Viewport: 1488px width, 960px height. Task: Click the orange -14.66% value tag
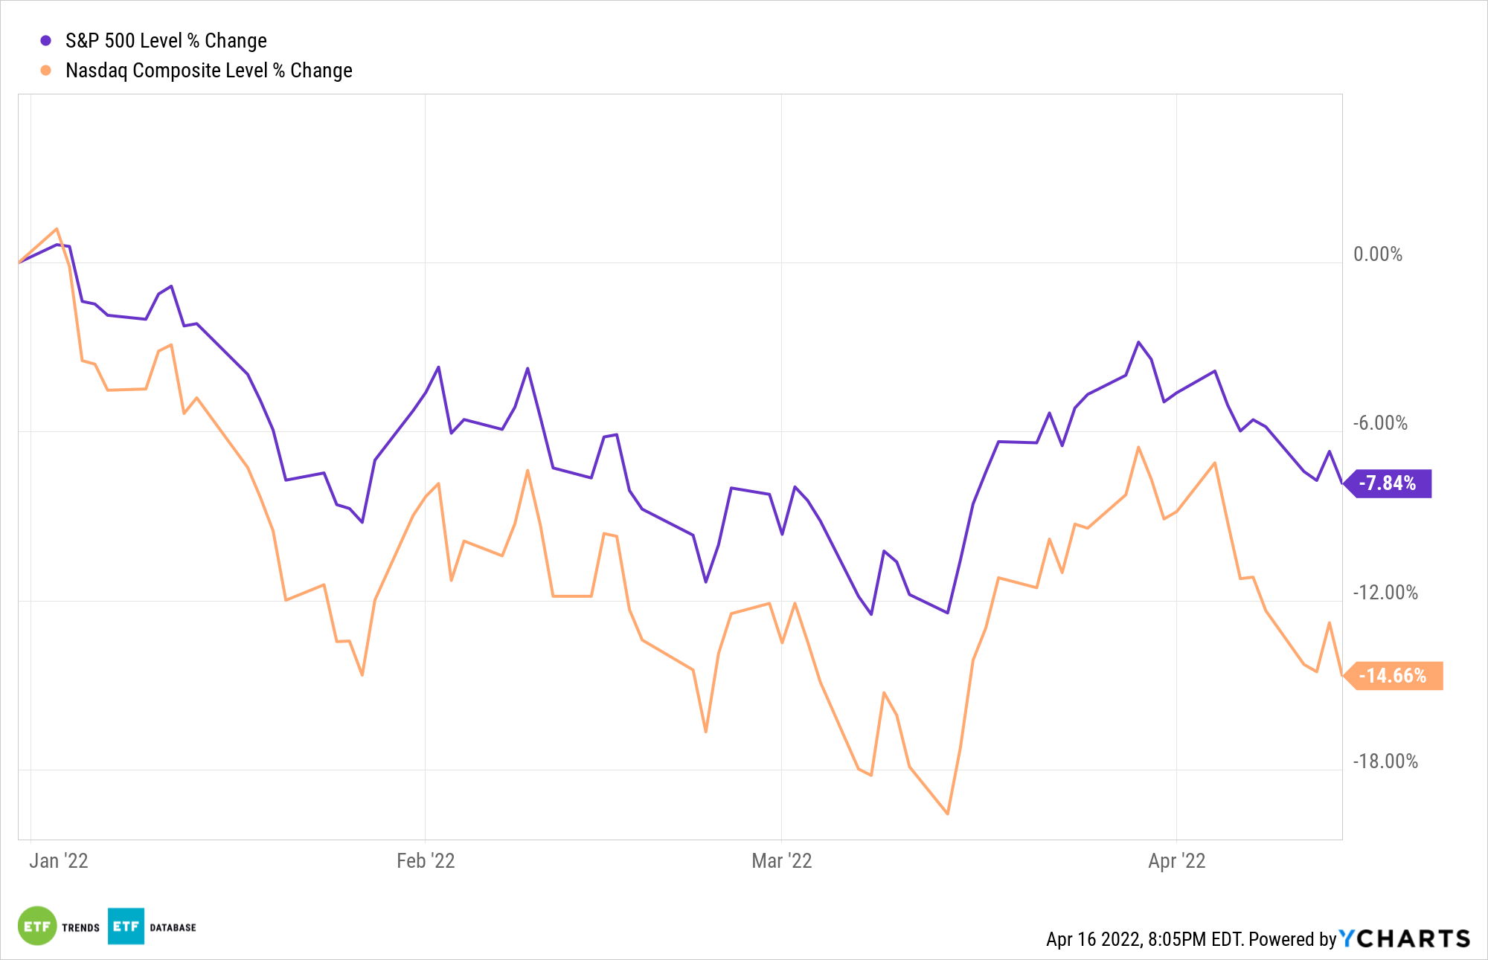(1394, 676)
